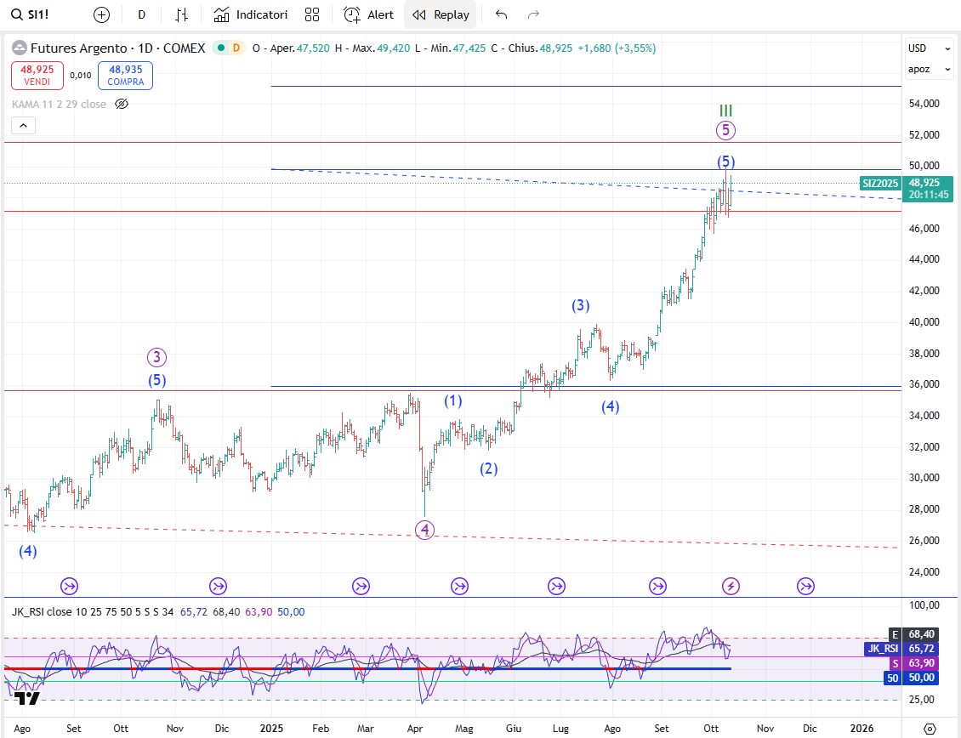The width and height of the screenshot is (961, 738).
Task: Click the blue COMPRA buy button
Action: [126, 76]
